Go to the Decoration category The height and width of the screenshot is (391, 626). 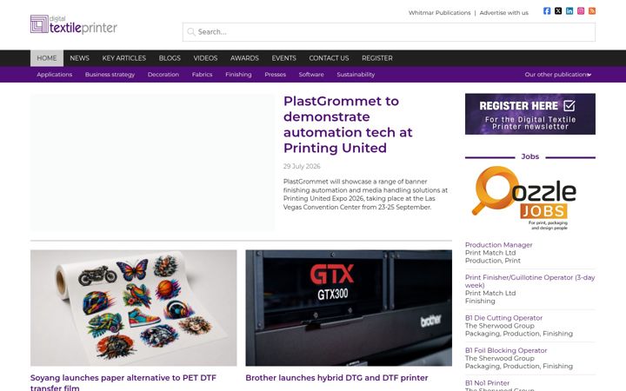coord(163,75)
